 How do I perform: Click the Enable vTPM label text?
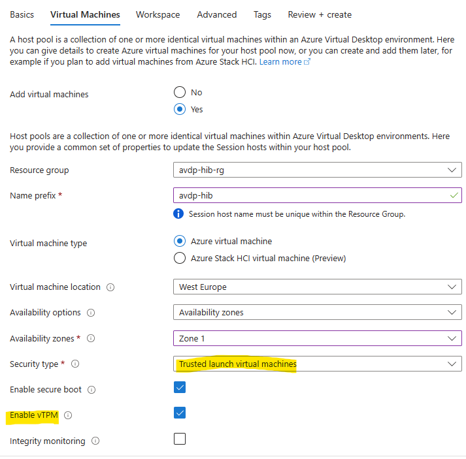point(34,415)
